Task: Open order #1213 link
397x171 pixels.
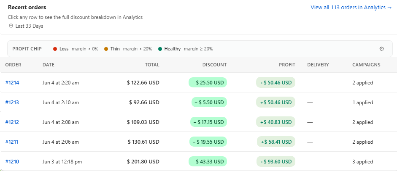Action: (12, 103)
